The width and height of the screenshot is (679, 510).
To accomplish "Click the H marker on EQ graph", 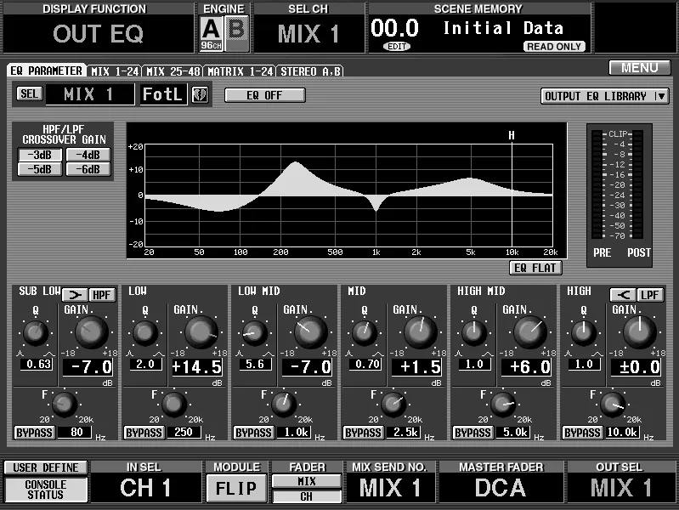I will 512,136.
